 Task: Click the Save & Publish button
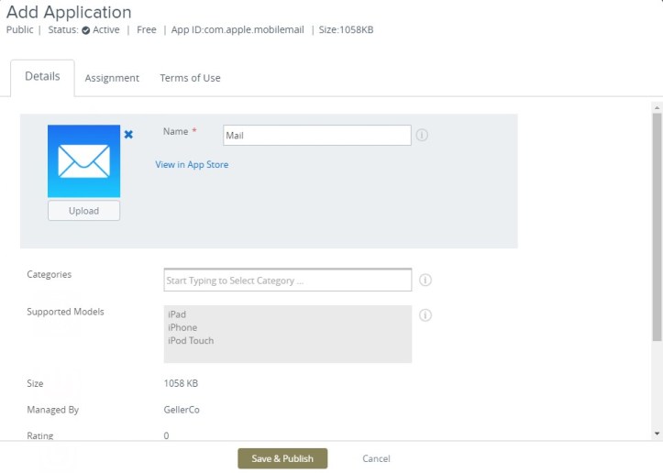pos(282,458)
